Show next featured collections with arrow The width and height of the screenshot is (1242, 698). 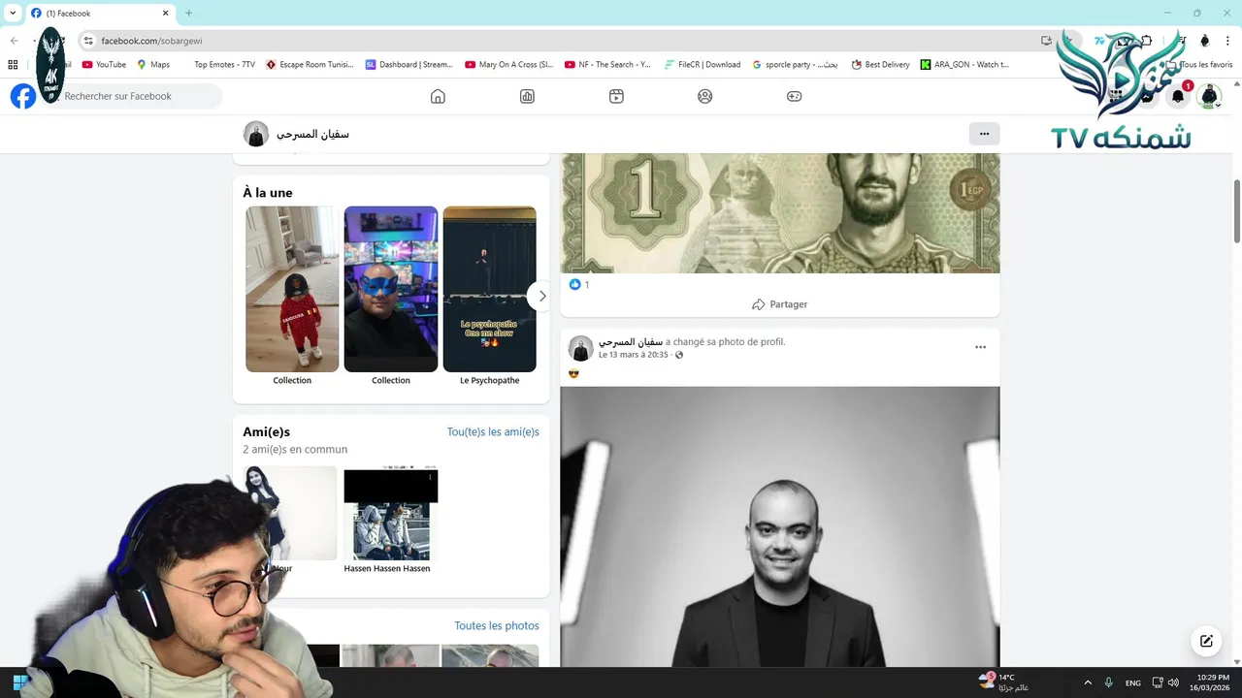point(541,296)
